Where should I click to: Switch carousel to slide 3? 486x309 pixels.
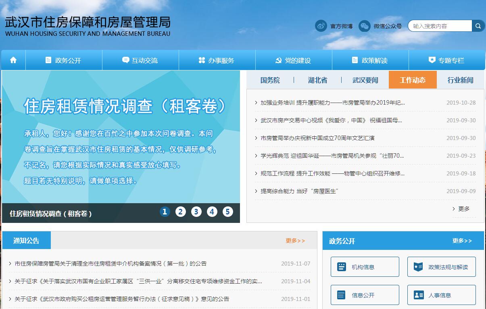point(196,212)
